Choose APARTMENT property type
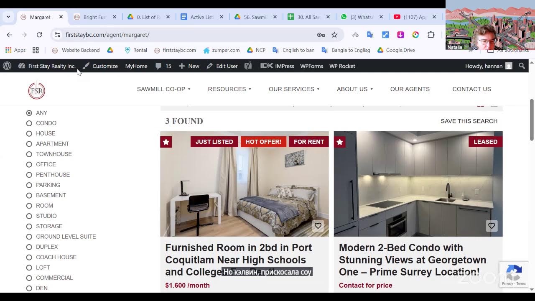 29,144
